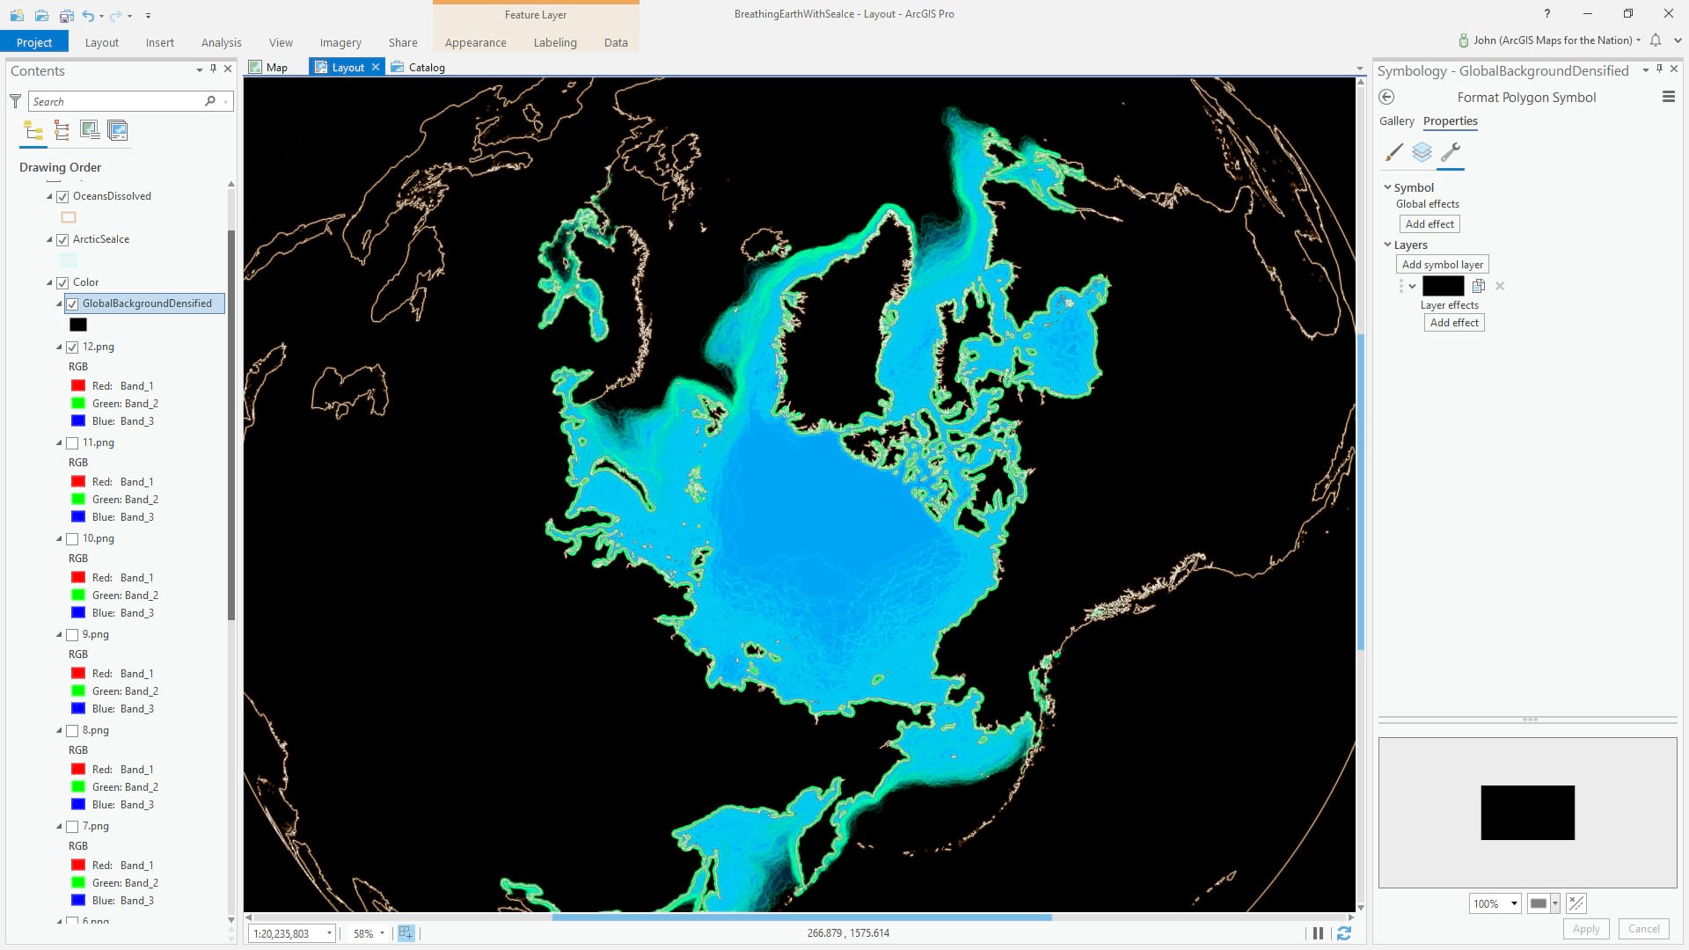This screenshot has height=950, width=1689.
Task: Open the preview zoom 100% dropdown
Action: click(1514, 904)
